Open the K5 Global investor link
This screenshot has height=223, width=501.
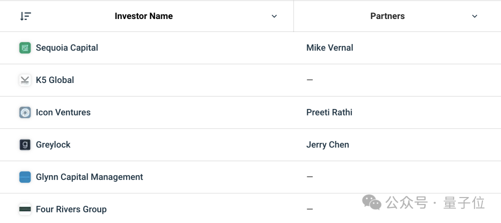[55, 80]
